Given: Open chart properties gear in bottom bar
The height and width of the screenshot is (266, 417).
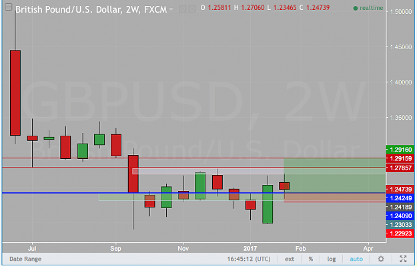Looking at the screenshot, I should [x=381, y=259].
